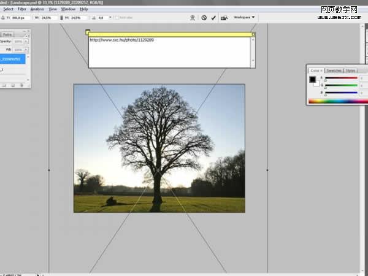368x276 pixels.
Task: Open the Window menu
Action: click(x=68, y=9)
